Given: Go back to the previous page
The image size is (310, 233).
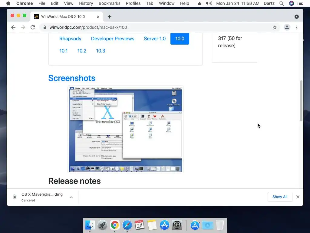Looking at the screenshot, I should pyautogui.click(x=13, y=27).
